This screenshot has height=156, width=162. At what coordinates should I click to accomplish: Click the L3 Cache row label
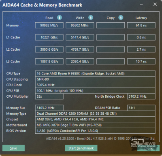coord(13,62)
